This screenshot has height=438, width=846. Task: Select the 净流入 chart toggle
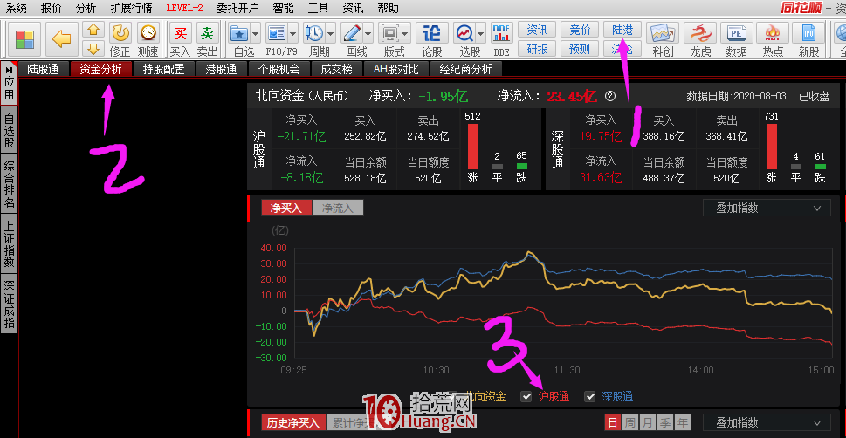coord(338,208)
